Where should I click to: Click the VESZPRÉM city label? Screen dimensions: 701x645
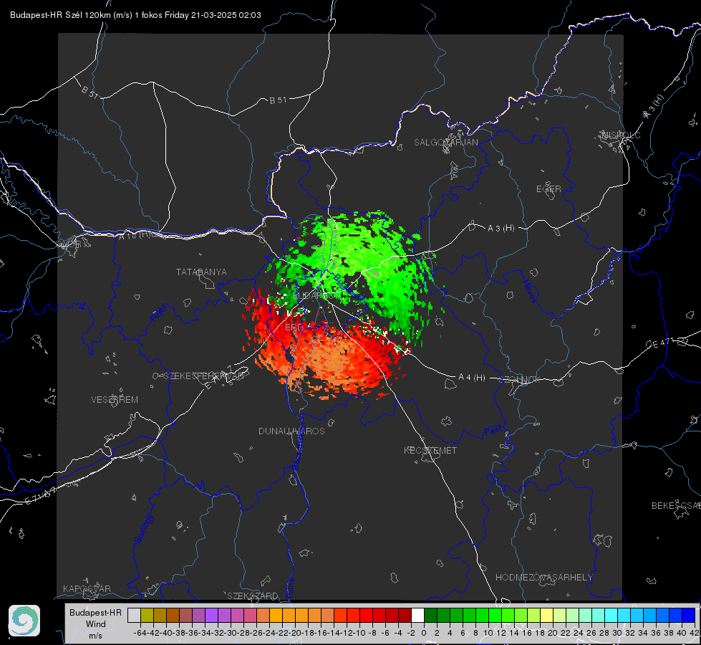(x=115, y=399)
